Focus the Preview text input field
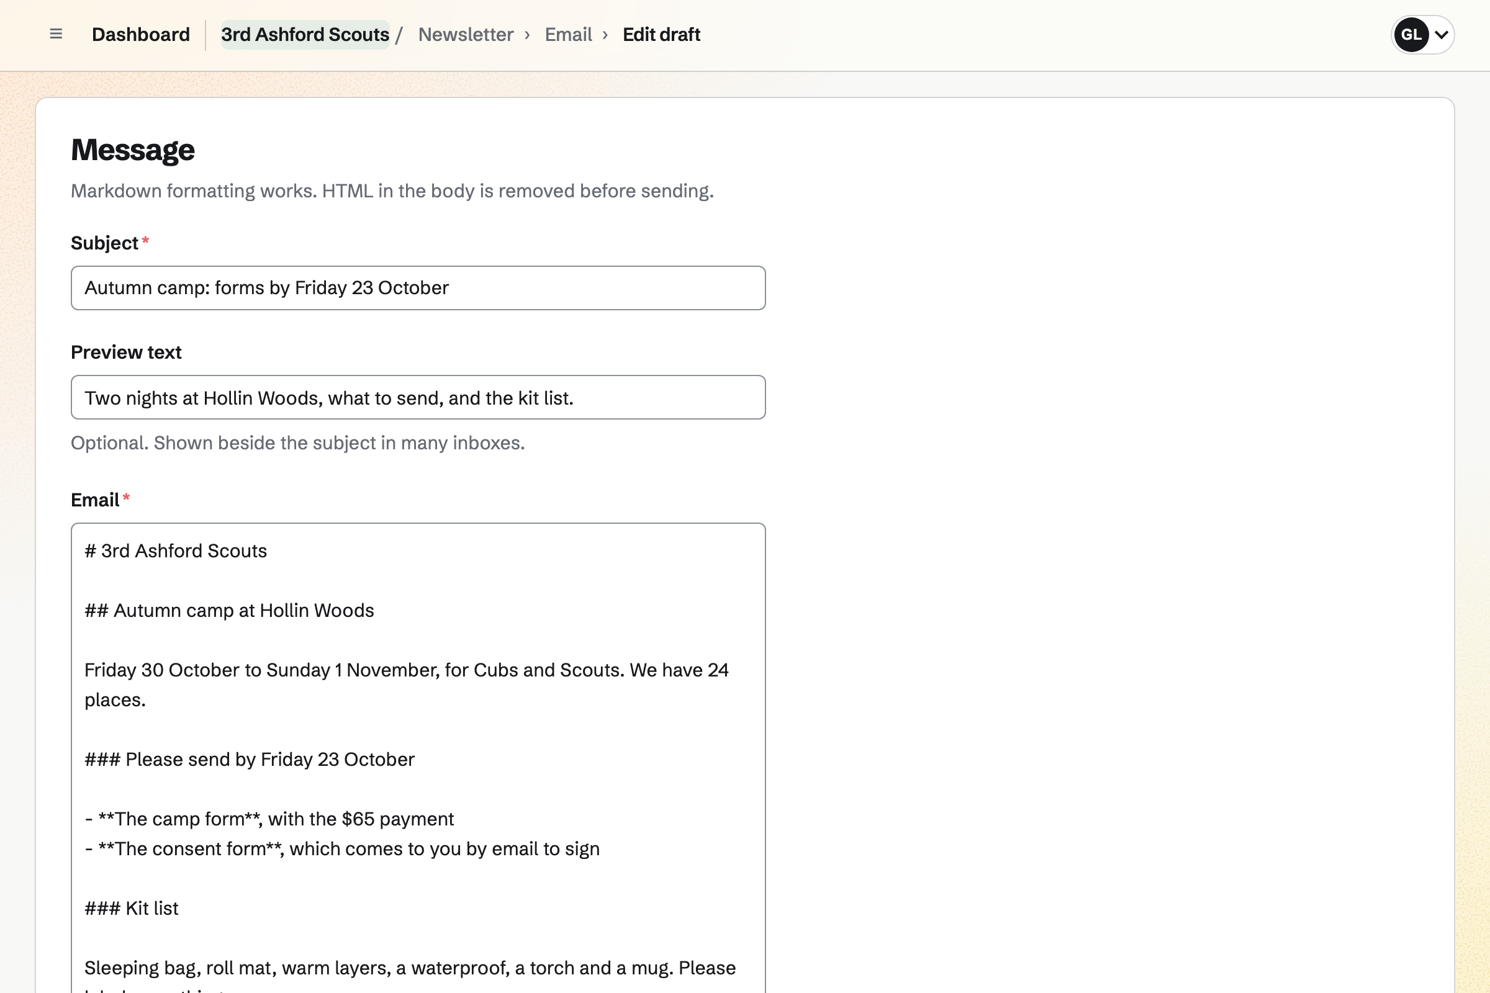Viewport: 1490px width, 993px height. coord(418,398)
